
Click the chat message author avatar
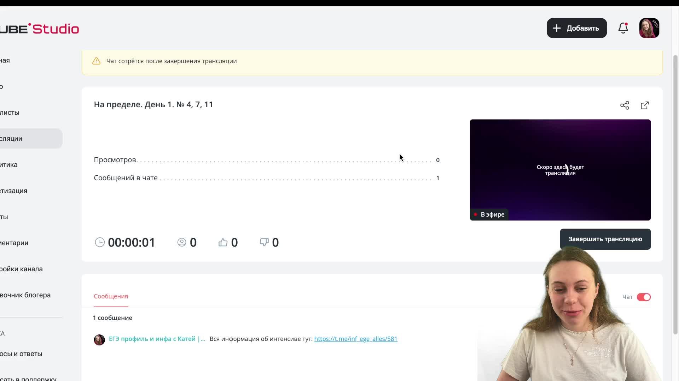(x=99, y=340)
